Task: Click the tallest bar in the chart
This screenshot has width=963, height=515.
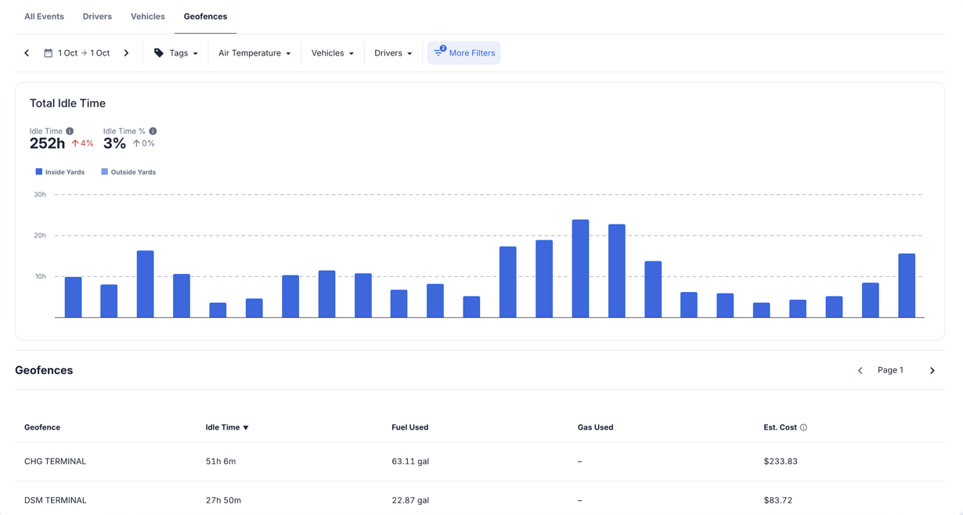Action: [x=580, y=268]
